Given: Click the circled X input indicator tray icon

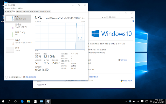Looking at the screenshot, I should coord(151,101).
